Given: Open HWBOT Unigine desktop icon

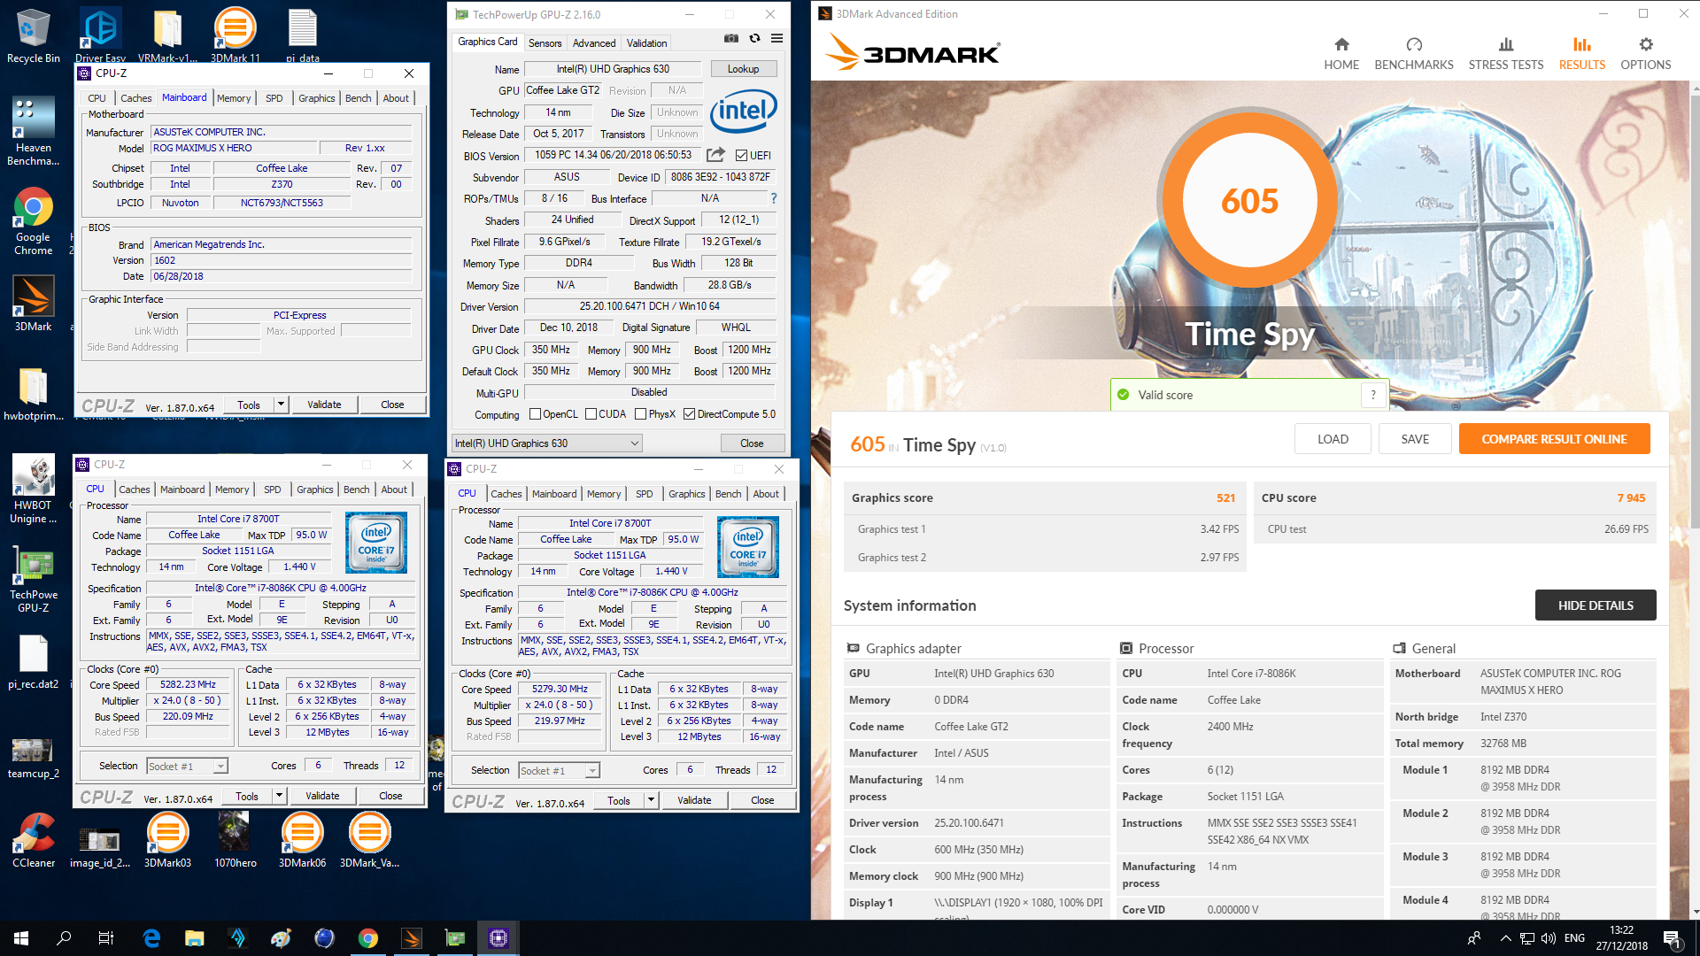Looking at the screenshot, I should click(x=34, y=490).
